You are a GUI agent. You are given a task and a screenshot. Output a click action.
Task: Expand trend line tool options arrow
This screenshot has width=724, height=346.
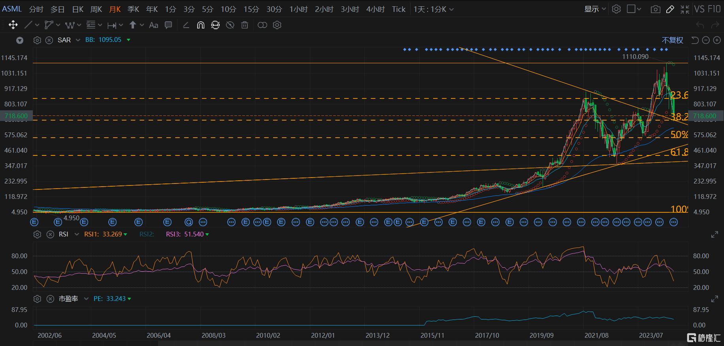37,25
